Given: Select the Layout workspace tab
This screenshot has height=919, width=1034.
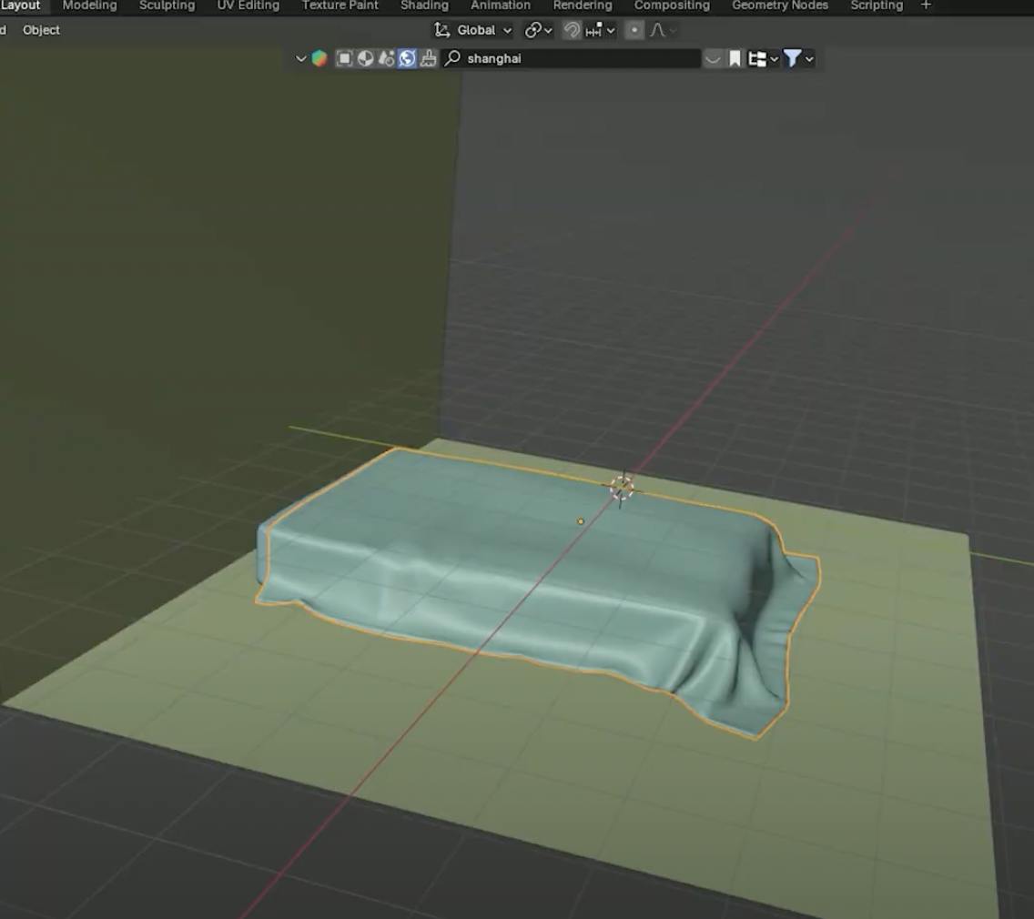Looking at the screenshot, I should 20,6.
